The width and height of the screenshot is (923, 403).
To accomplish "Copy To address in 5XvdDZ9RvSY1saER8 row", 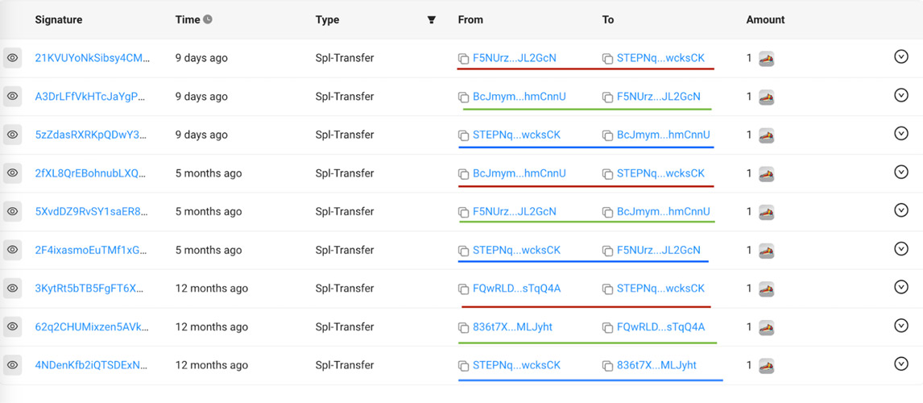I will pos(607,212).
